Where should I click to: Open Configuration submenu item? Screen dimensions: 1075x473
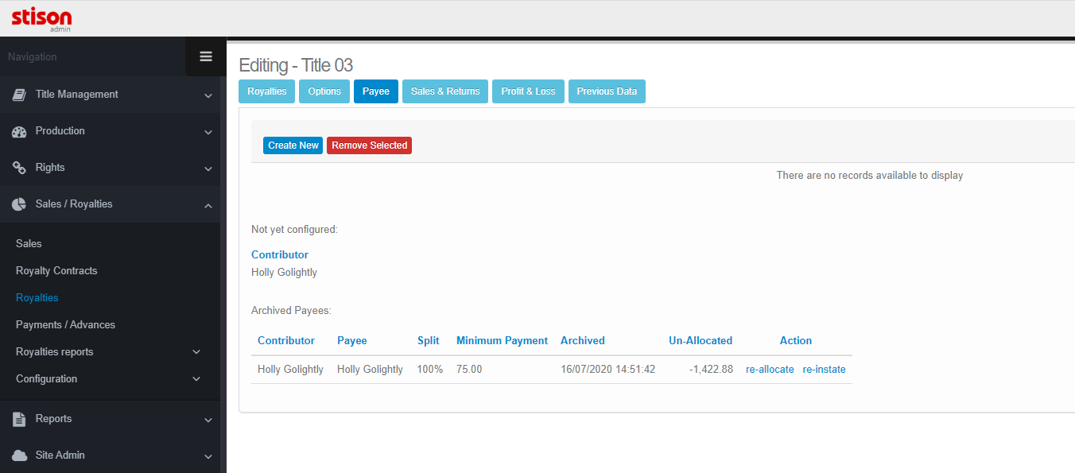point(46,379)
